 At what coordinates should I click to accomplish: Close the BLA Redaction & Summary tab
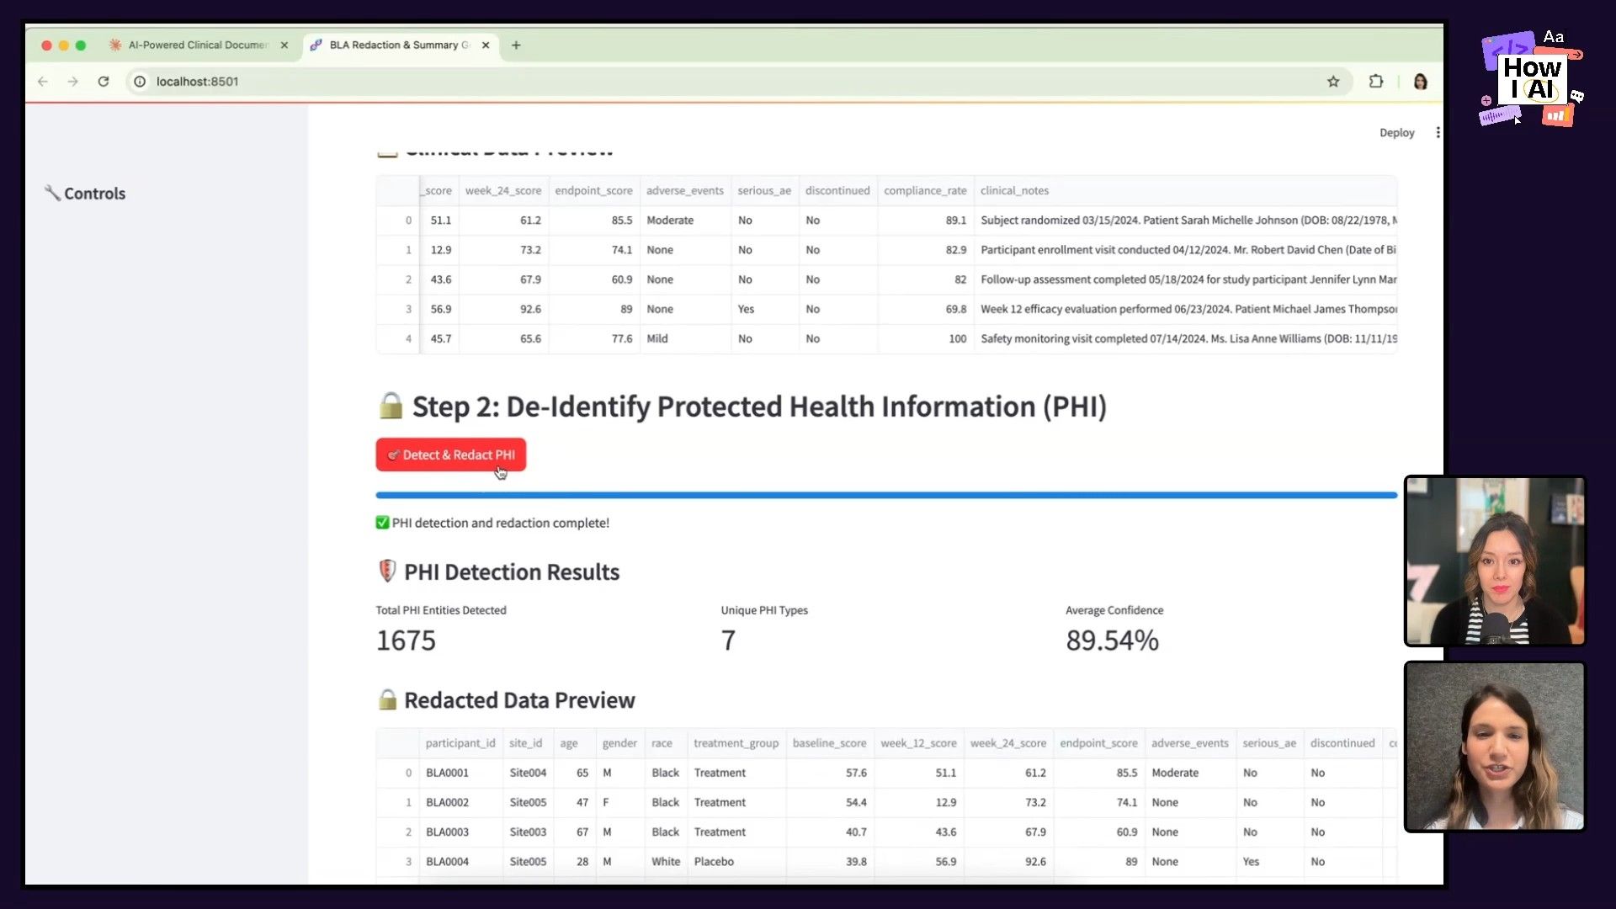tap(486, 45)
